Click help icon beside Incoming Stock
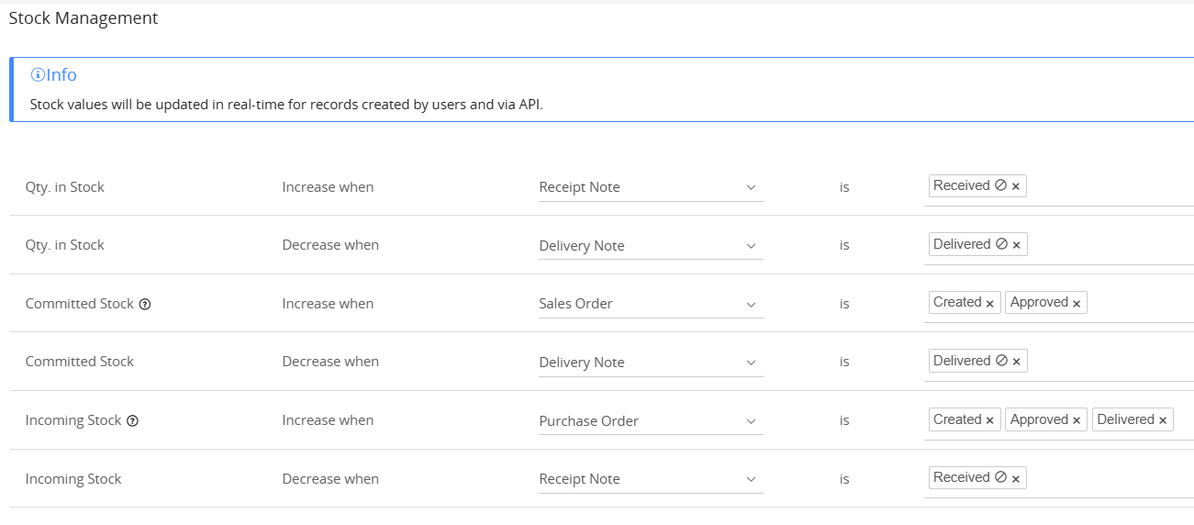1194x525 pixels. [x=132, y=421]
